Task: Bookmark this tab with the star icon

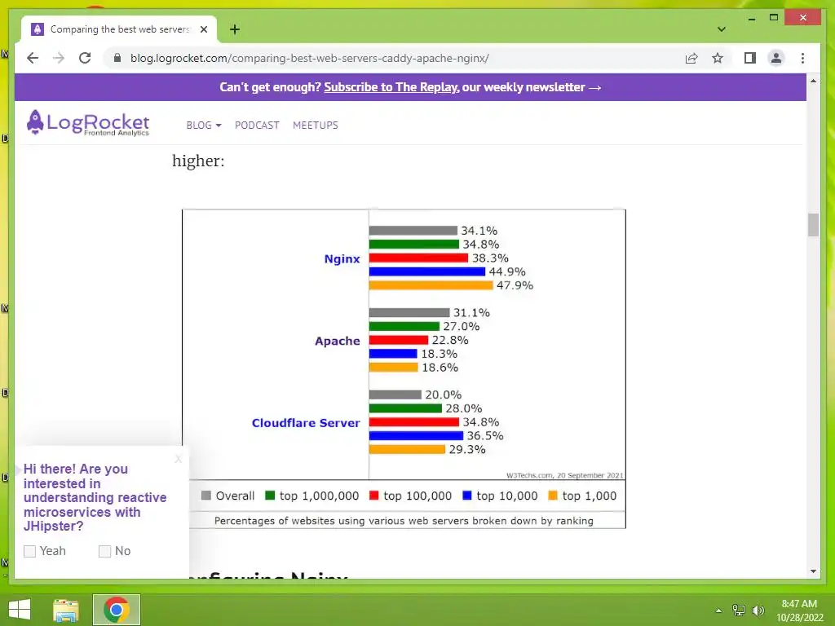Action: point(718,58)
